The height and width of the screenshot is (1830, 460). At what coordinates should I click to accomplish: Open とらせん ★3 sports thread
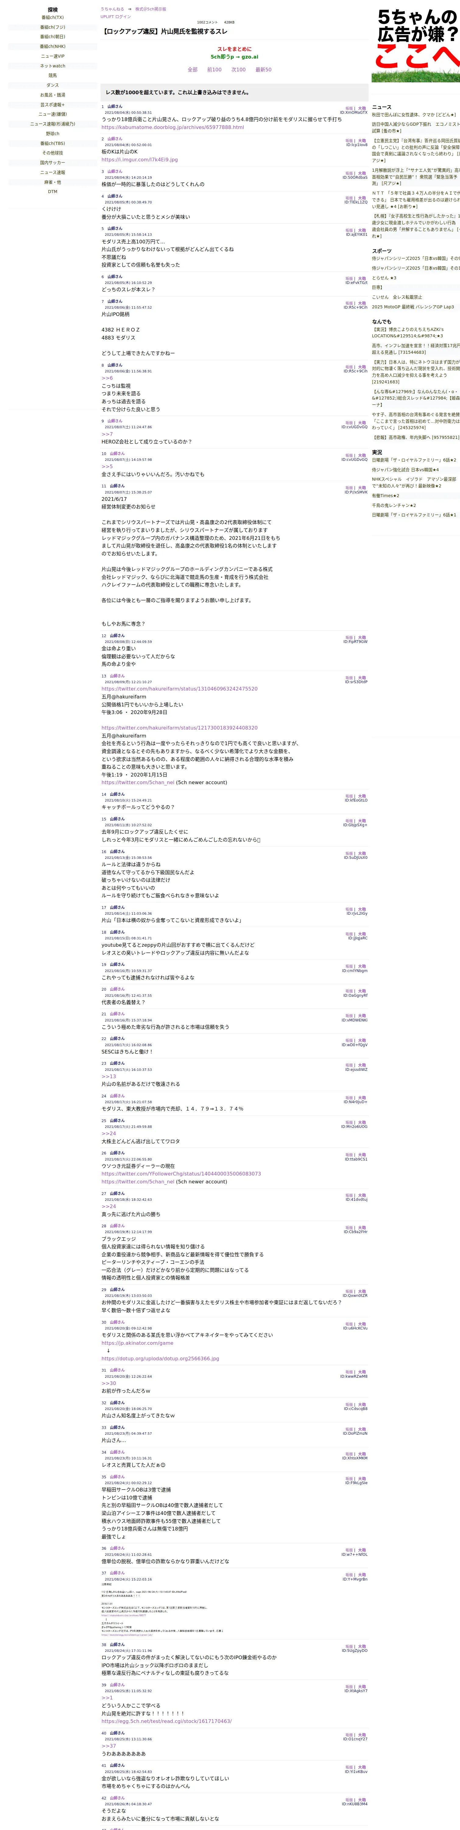pyautogui.click(x=384, y=278)
